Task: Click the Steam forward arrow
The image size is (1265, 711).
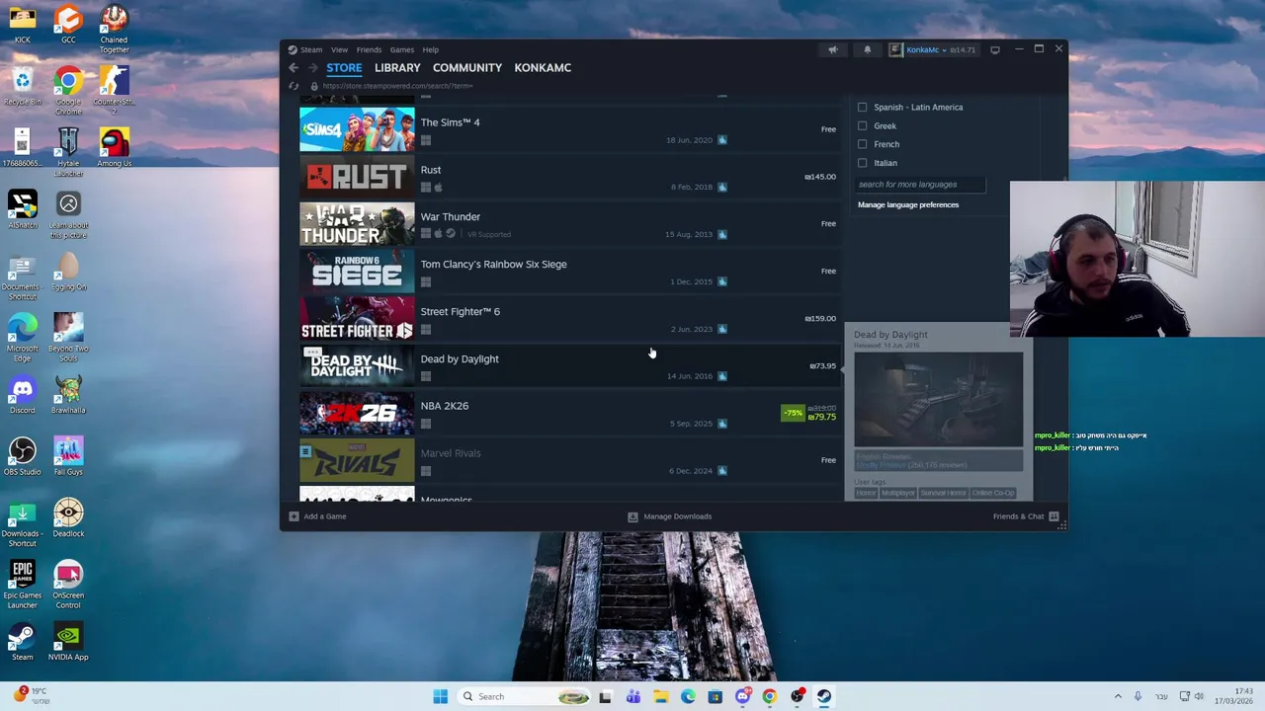Action: (312, 68)
